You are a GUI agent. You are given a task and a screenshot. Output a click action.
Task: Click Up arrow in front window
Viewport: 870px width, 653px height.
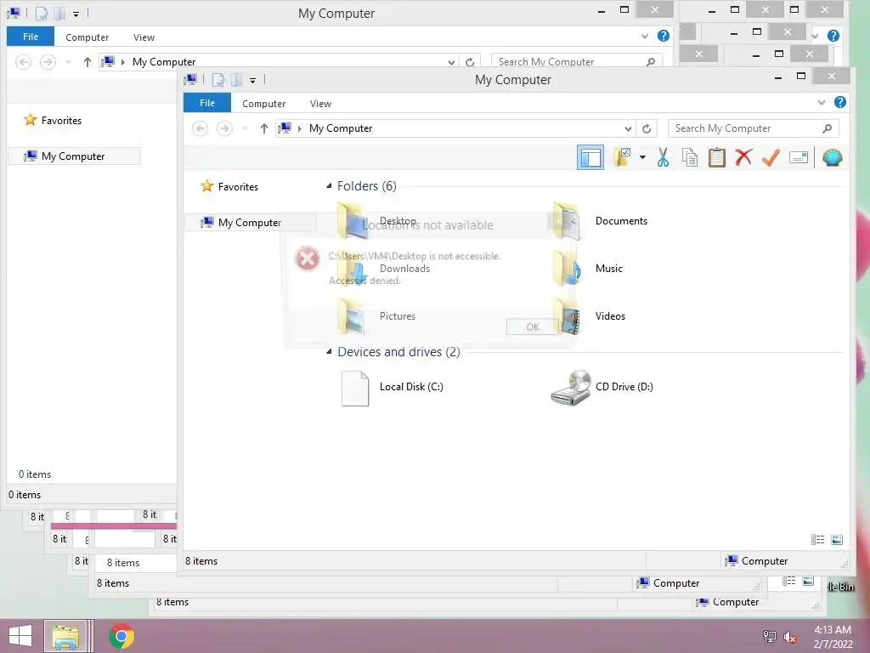pyautogui.click(x=264, y=128)
